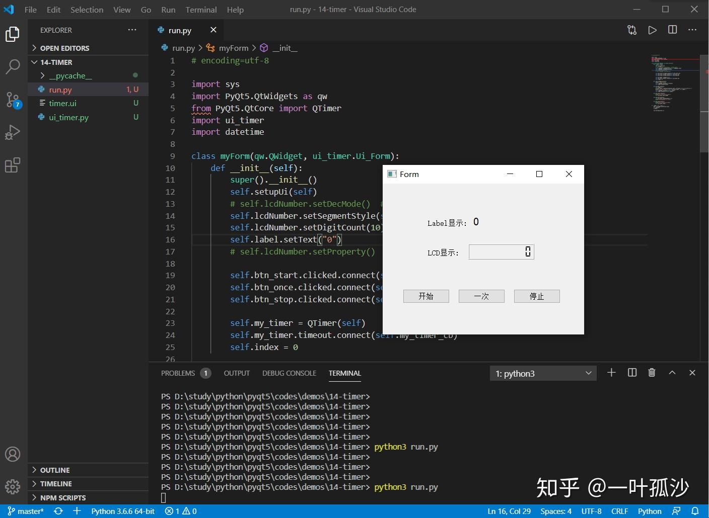Screen dimensions: 709x518
Task: Open the terminal selector dropdown showing 1: python3
Action: tap(543, 373)
